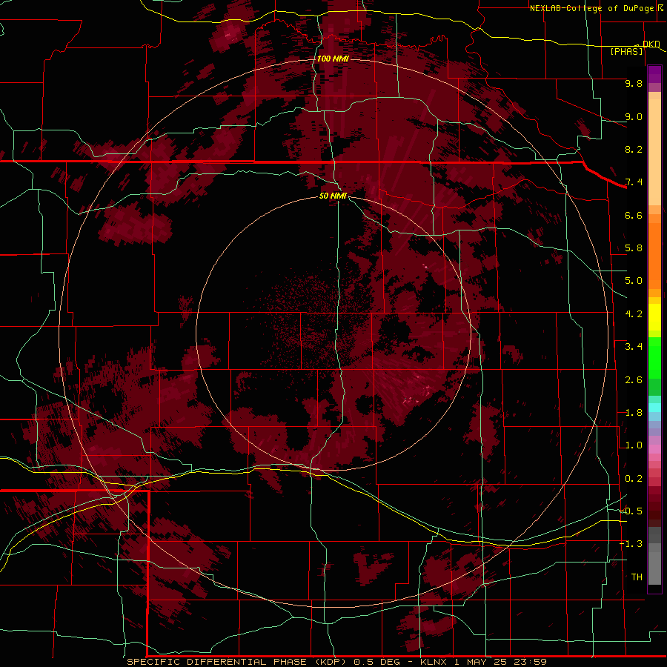Screen dimensions: 667x667
Task: Pick the yellow segment of color bar
Action: pyautogui.click(x=654, y=317)
